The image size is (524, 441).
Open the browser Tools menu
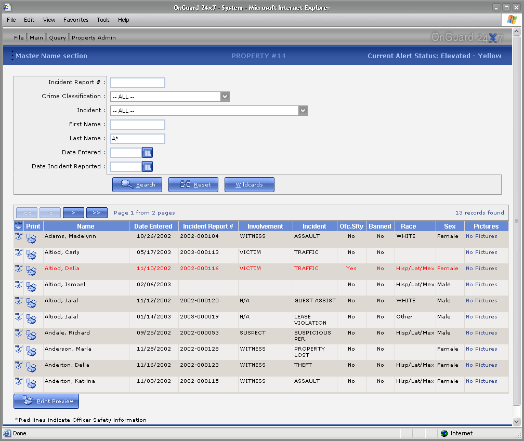point(103,20)
